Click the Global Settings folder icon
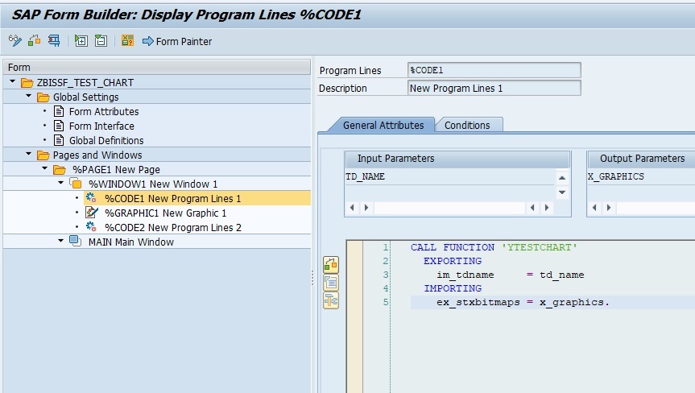Image resolution: width=695 pixels, height=393 pixels. point(43,97)
